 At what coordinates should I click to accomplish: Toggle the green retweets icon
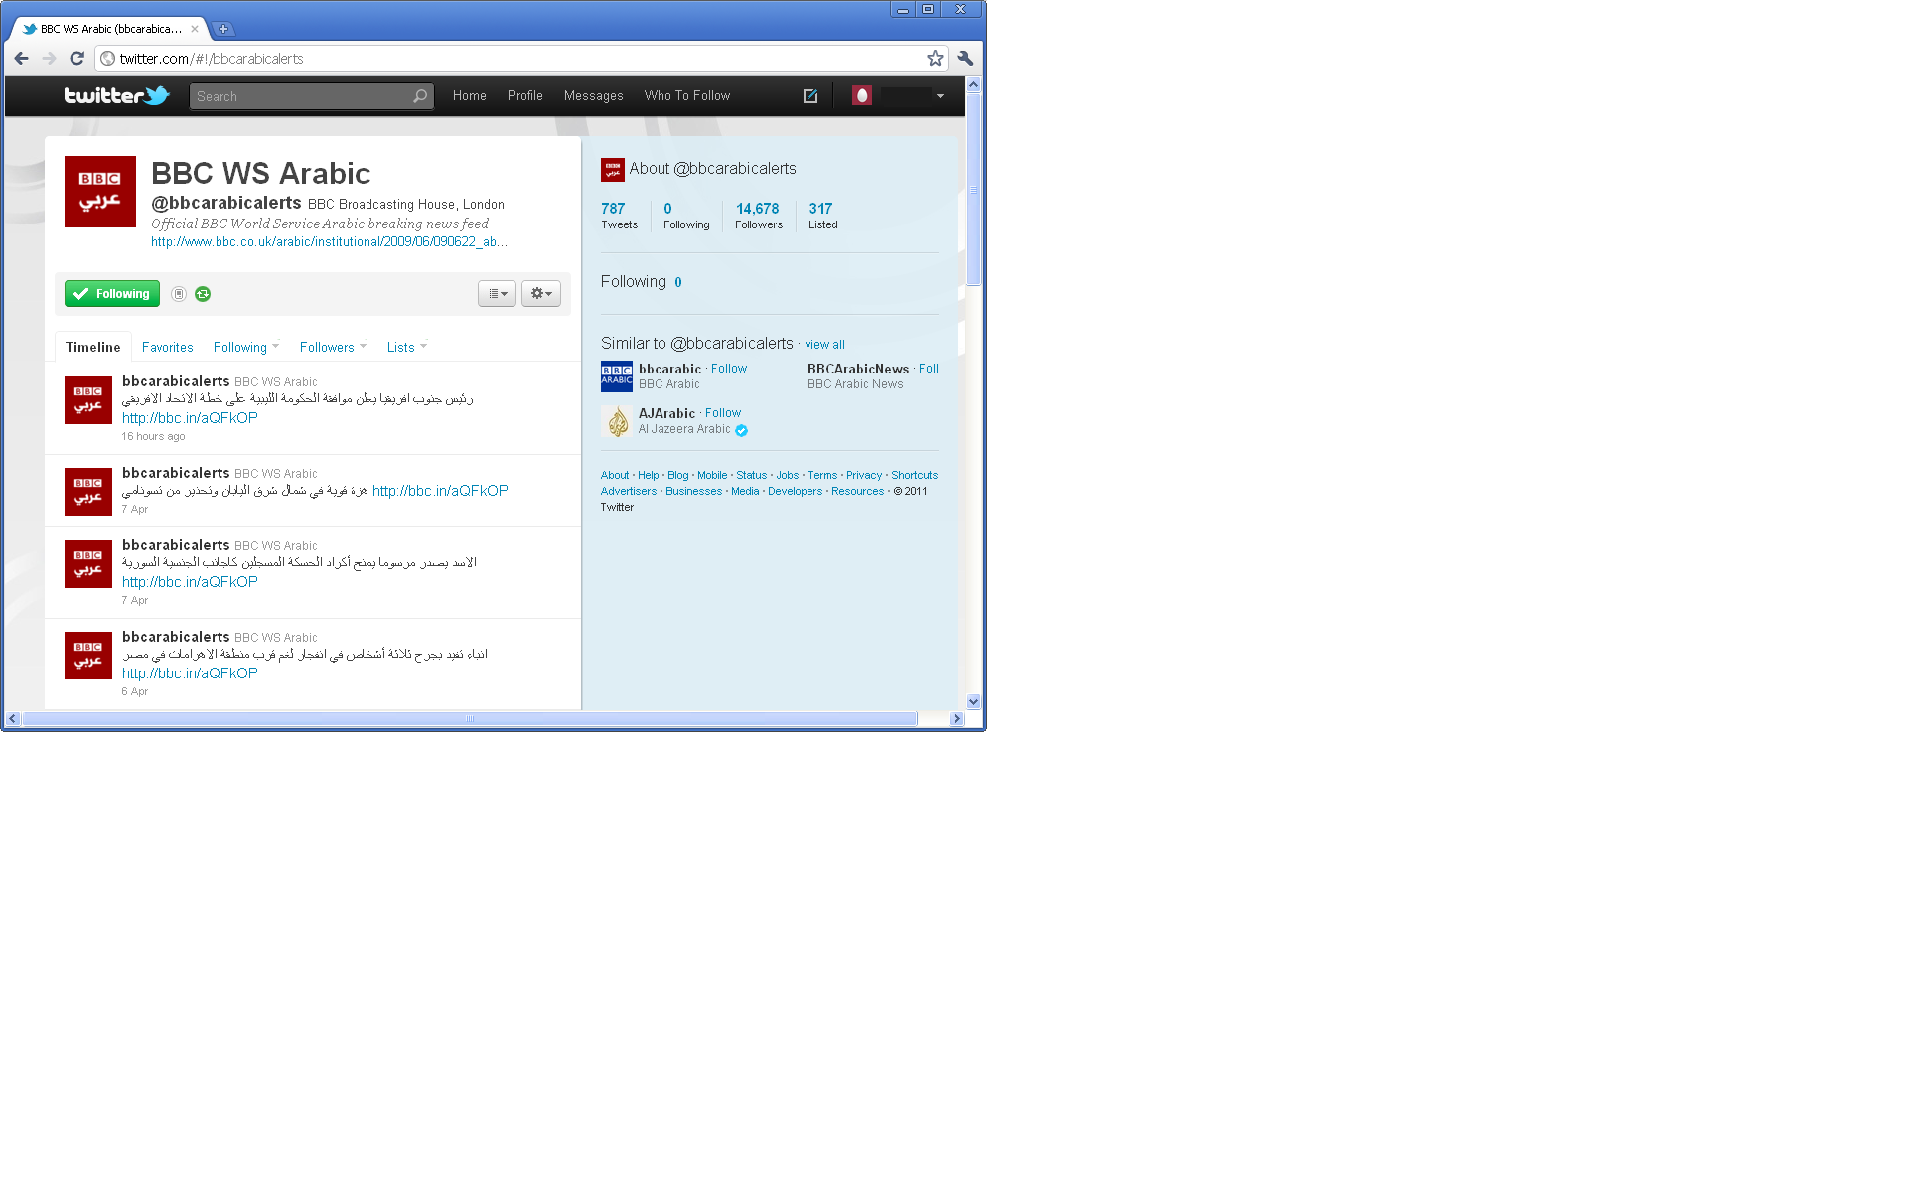point(203,294)
